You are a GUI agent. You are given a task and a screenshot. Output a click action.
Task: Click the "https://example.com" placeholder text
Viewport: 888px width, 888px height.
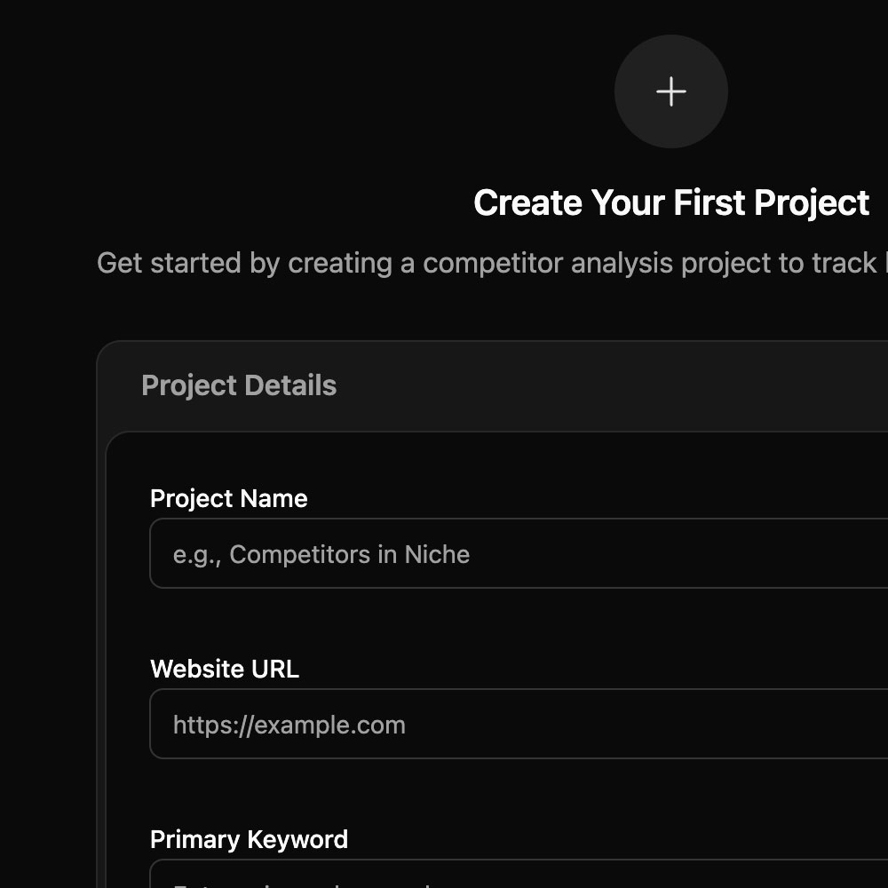[x=289, y=725]
